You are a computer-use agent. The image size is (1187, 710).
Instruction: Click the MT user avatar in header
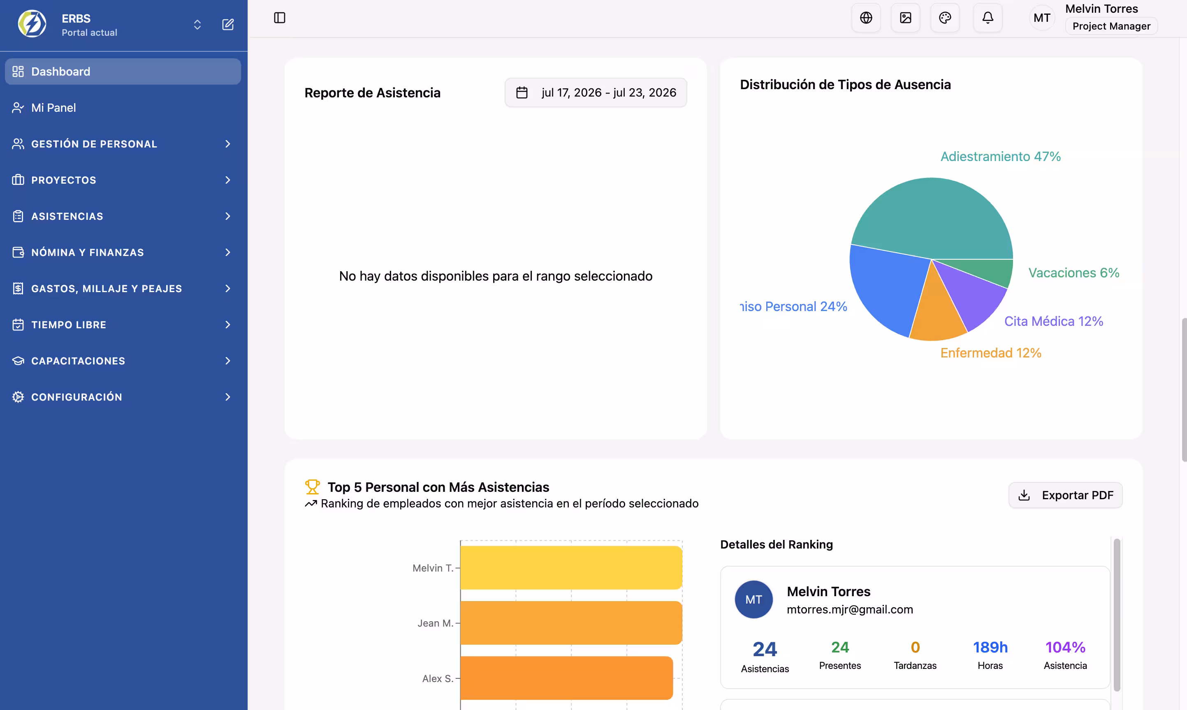[x=1042, y=18]
